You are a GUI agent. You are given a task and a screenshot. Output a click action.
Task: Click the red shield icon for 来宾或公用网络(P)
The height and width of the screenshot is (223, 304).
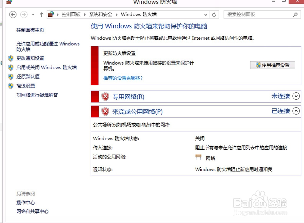[x=105, y=111]
